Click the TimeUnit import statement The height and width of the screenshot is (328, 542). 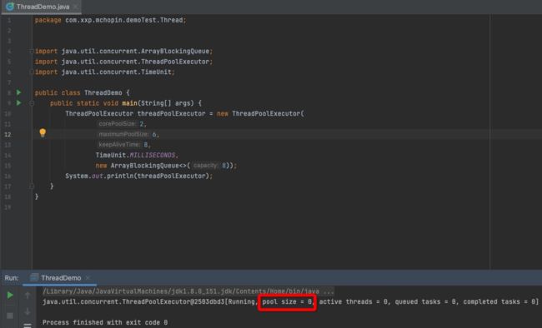point(105,72)
